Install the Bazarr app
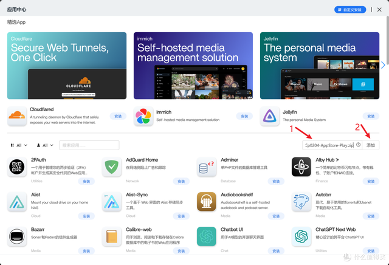Image resolution: width=389 pixels, height=265 pixels. [x=86, y=251]
